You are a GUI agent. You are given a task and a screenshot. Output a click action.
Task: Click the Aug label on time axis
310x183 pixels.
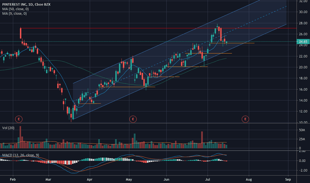249,179
